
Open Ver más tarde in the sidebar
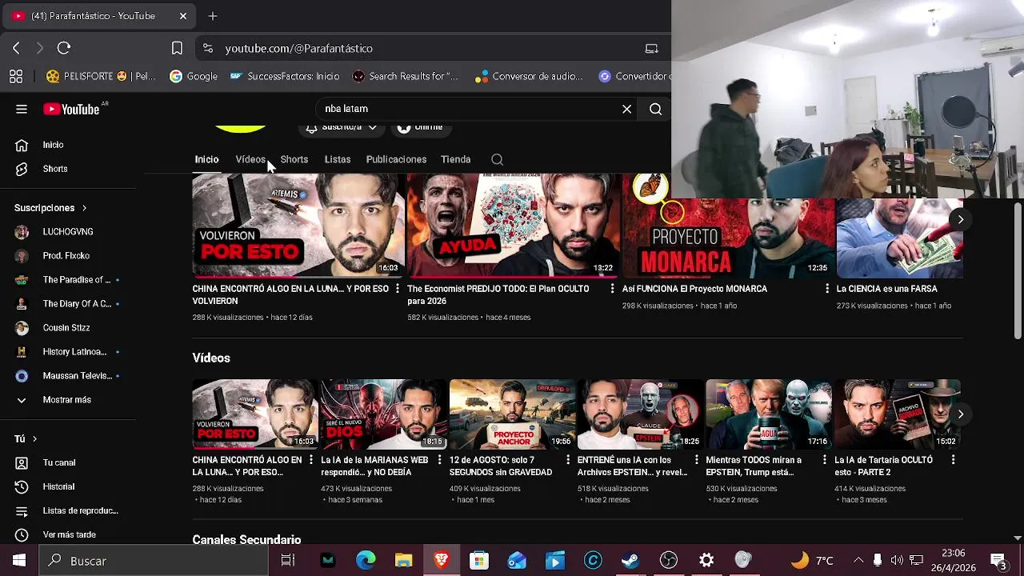(x=68, y=534)
